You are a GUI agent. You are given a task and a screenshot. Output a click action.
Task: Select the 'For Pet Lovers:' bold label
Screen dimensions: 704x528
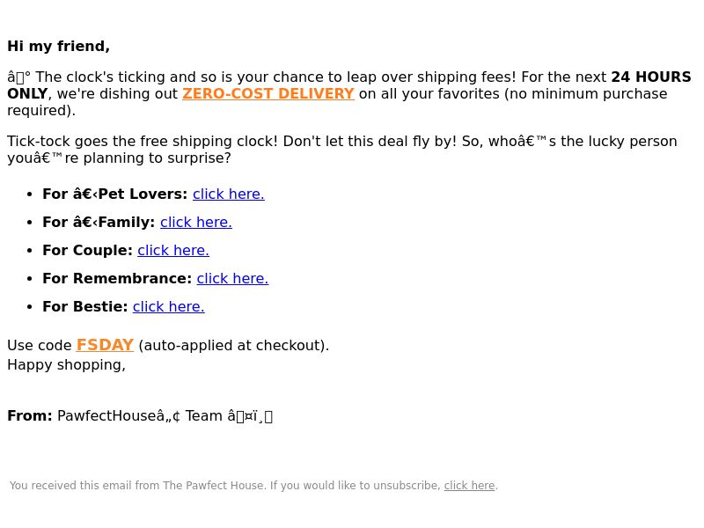(x=115, y=194)
